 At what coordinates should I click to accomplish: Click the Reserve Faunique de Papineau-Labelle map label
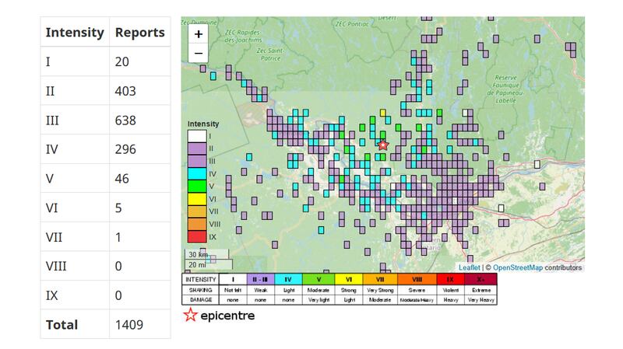pyautogui.click(x=505, y=89)
